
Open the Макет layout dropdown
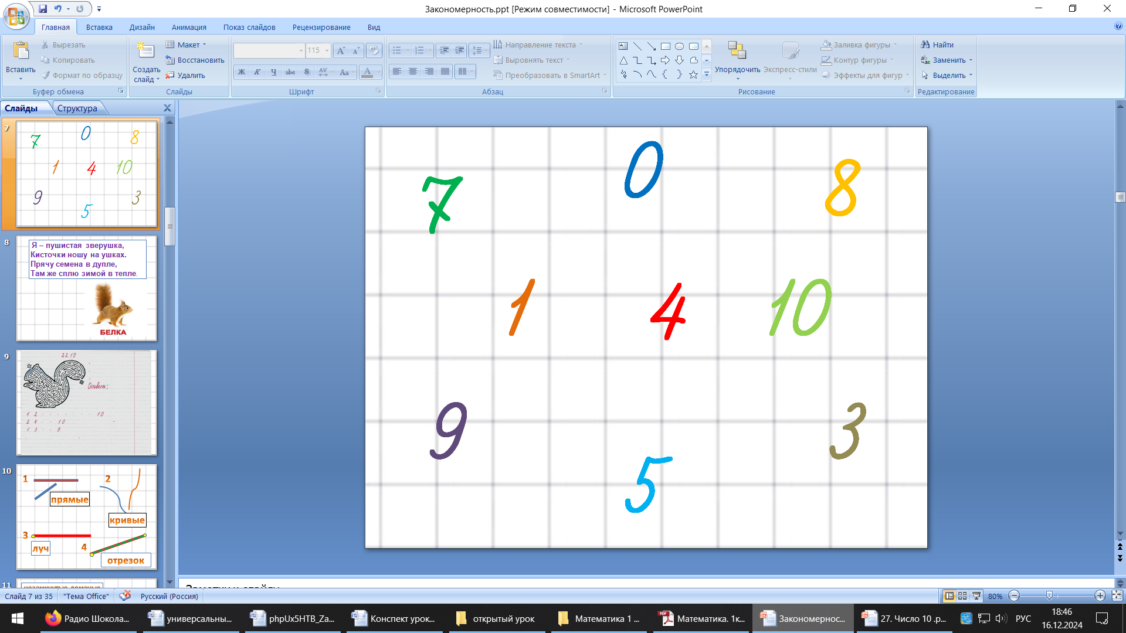pyautogui.click(x=189, y=45)
